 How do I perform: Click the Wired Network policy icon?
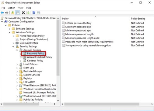21,85
